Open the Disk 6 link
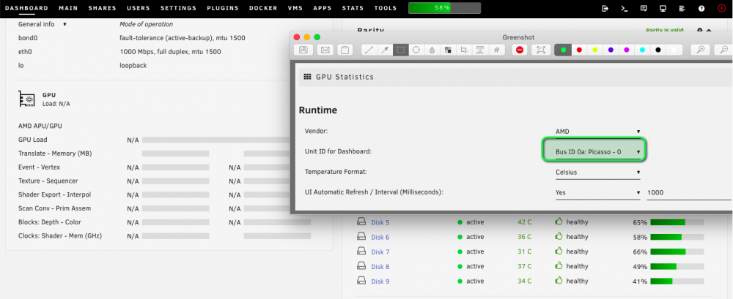Screen dimensions: 733x299 tap(380, 237)
